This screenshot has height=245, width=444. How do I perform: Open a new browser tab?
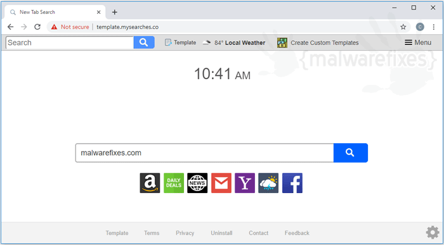click(114, 12)
